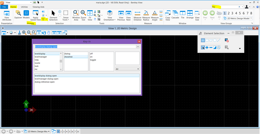Click Copy View in ribbon Window group
This screenshot has width=260, height=134.
[168, 16]
